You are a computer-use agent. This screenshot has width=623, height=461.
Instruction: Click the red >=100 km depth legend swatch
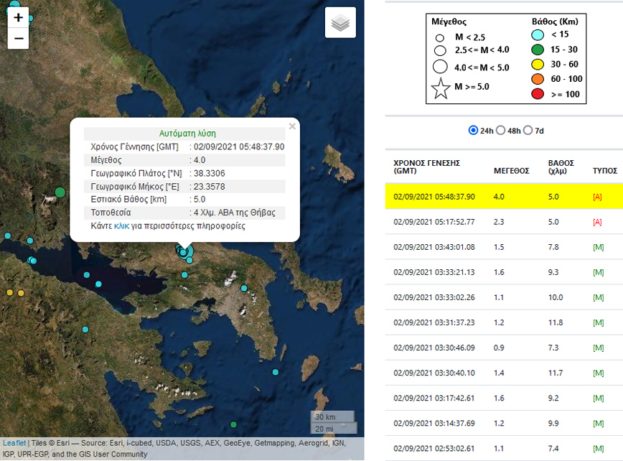click(x=538, y=95)
